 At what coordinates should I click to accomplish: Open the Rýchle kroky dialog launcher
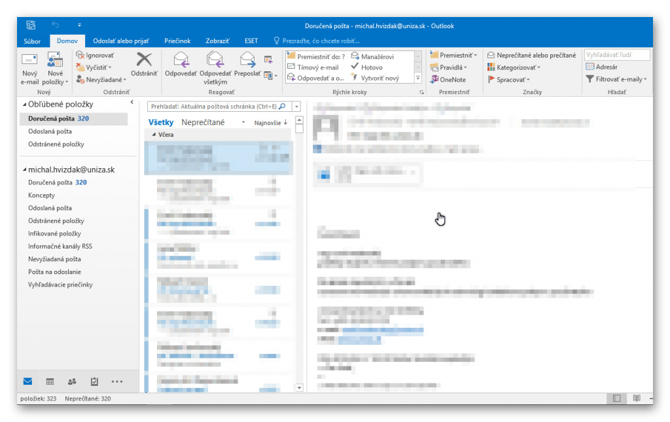(x=421, y=92)
